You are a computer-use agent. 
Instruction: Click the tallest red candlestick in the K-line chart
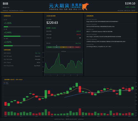[x=80, y=89]
